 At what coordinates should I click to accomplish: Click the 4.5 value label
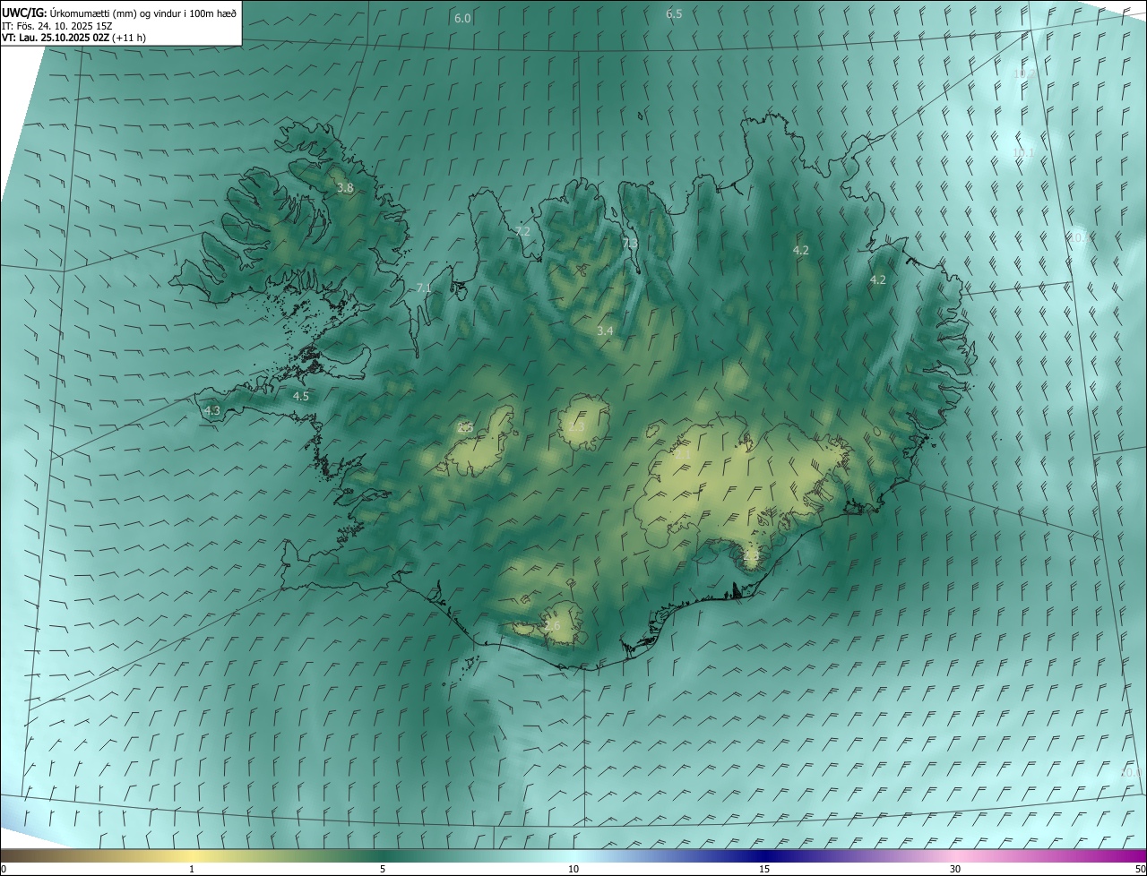click(x=301, y=395)
